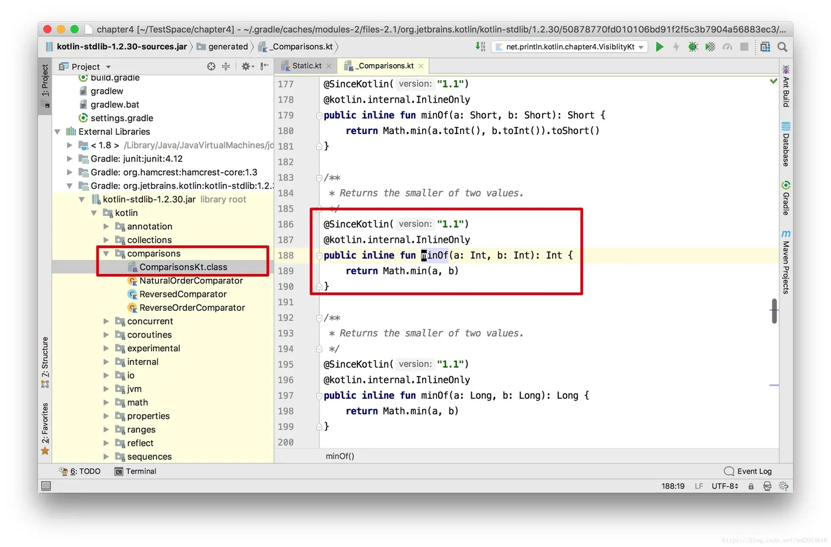Open the Database tool window
831x547 pixels.
coord(786,144)
